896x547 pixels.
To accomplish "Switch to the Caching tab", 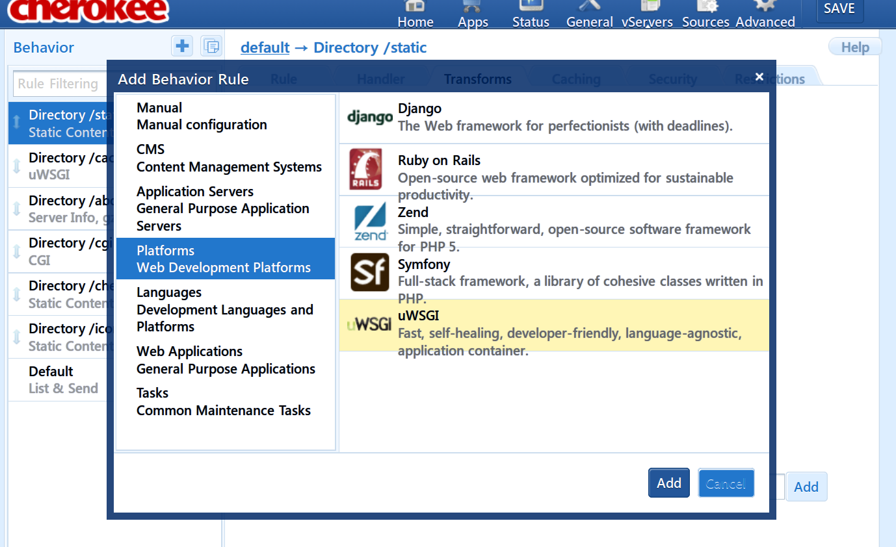I will pyautogui.click(x=576, y=79).
